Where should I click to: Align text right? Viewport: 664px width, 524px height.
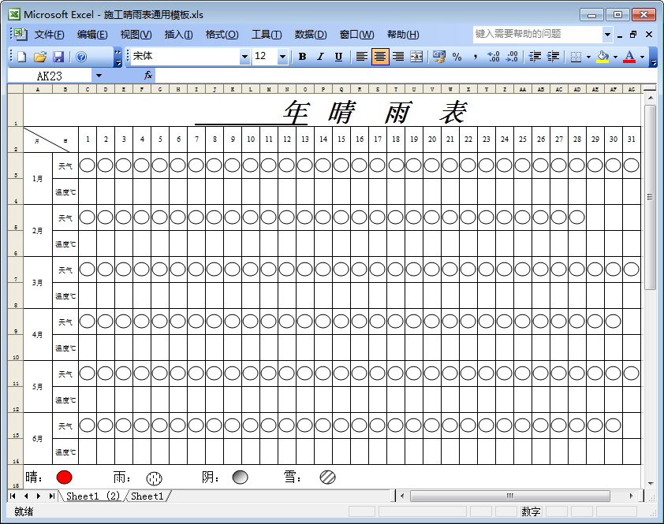pos(398,57)
